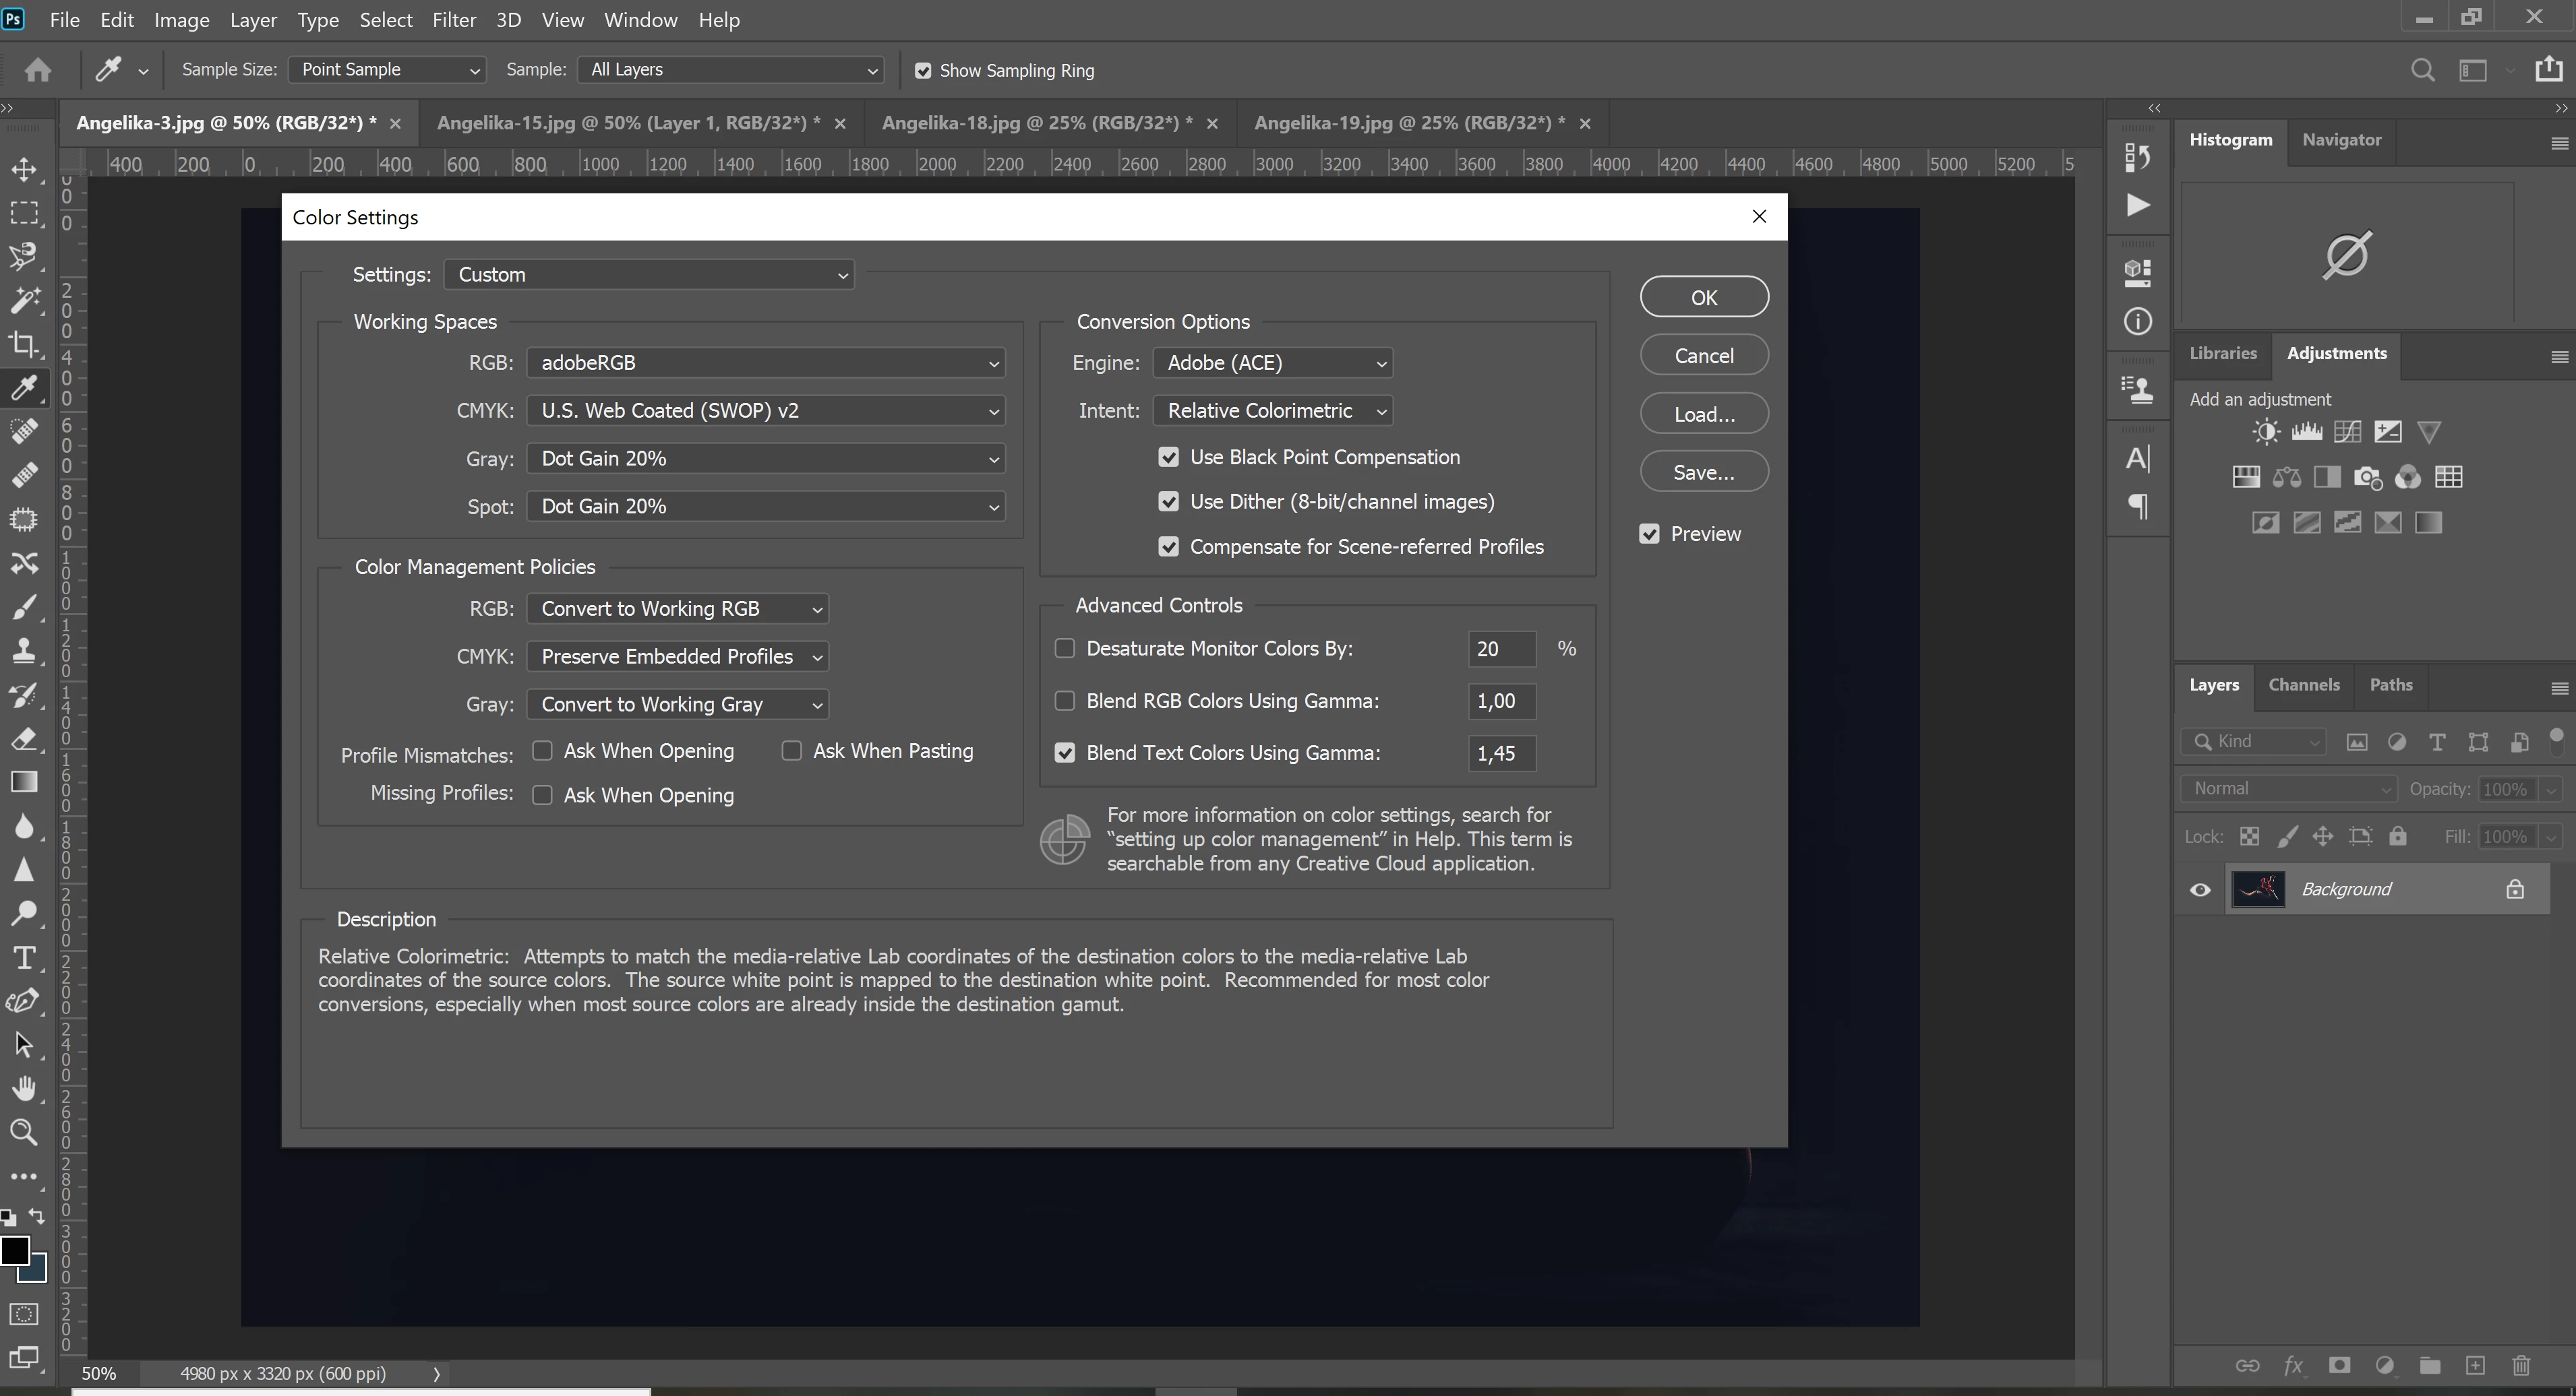2576x1396 pixels.
Task: Open the Intent Relative Colorimetric dropdown
Action: point(1272,411)
